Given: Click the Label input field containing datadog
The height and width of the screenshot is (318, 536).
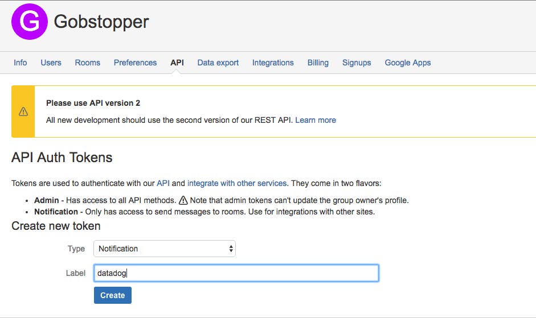Looking at the screenshot, I should 236,273.
